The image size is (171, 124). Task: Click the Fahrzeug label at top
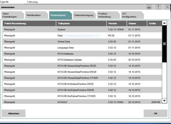pos(32,2)
